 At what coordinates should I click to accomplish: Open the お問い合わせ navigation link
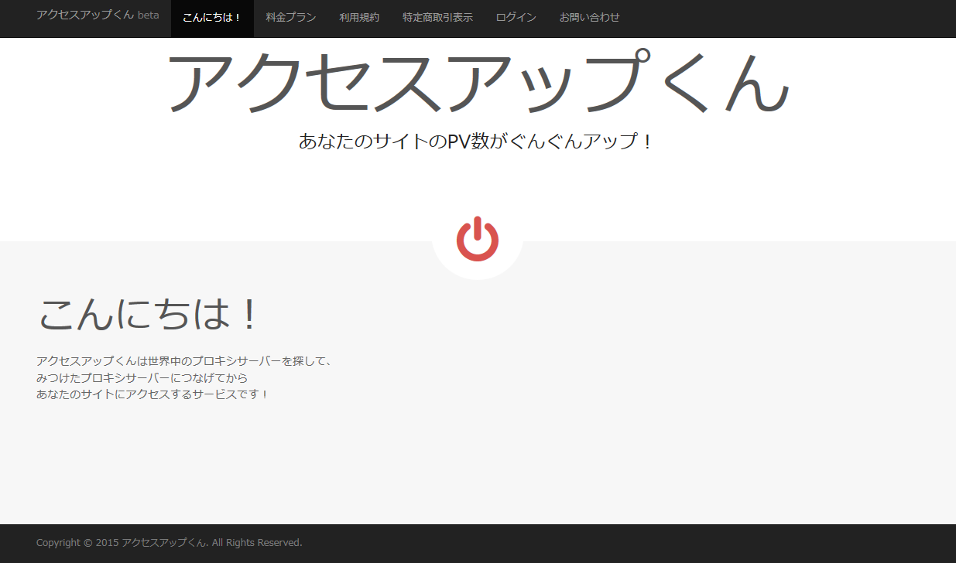pos(590,17)
